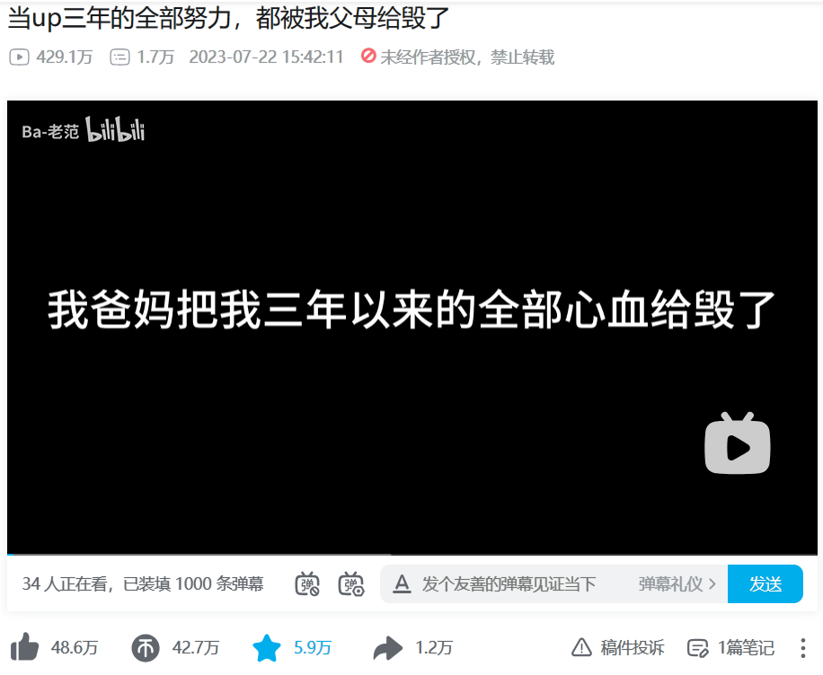Screen dimensions: 823x675
Task: Click the warning triangle 稿件投诉 icon
Action: [x=581, y=647]
